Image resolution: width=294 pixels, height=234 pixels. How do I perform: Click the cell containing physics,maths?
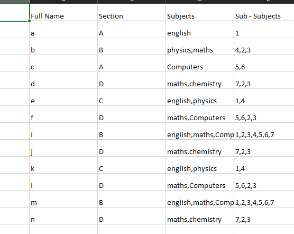200,47
